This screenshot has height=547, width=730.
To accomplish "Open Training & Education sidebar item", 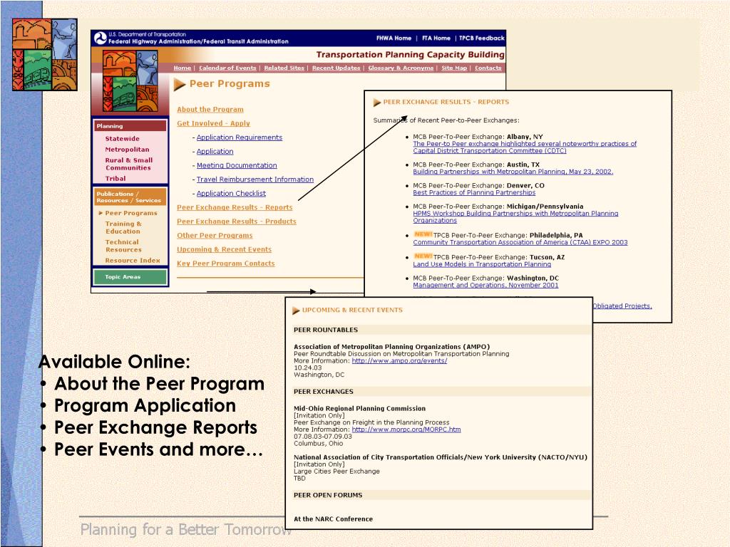I will pyautogui.click(x=123, y=227).
